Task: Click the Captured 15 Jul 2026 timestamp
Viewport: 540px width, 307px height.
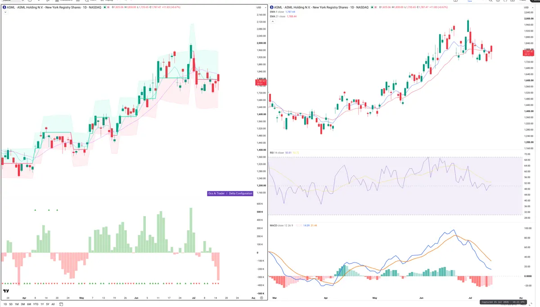Action: (x=503, y=302)
